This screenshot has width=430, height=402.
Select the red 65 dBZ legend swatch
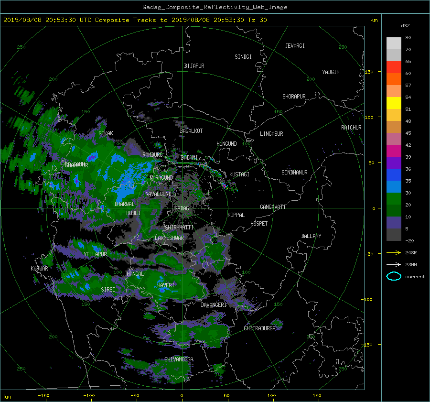394,67
